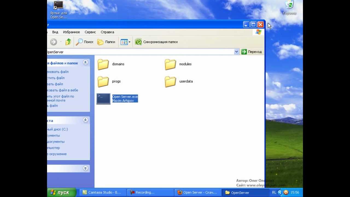The image size is (350, 197).
Task: Click the orange tray icon beside the clock
Action: point(286,193)
